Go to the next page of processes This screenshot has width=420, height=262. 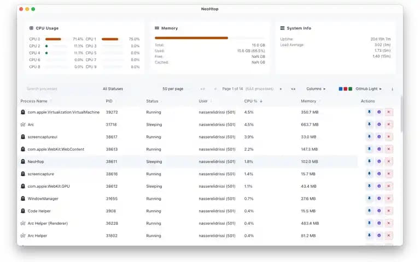[281, 89]
